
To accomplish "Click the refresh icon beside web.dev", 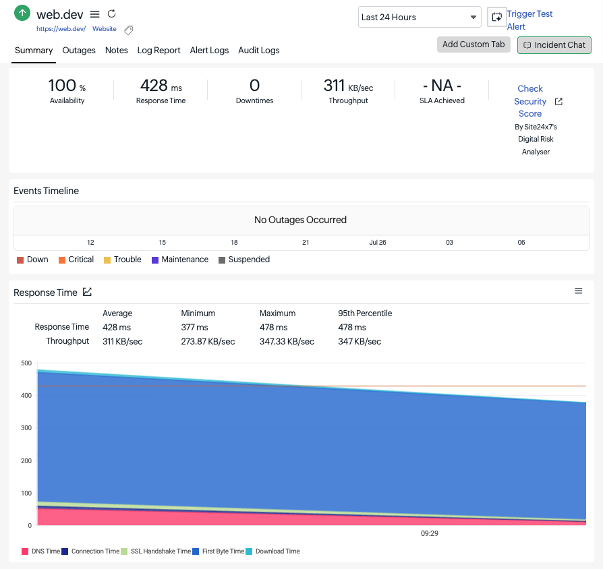I will tap(111, 14).
